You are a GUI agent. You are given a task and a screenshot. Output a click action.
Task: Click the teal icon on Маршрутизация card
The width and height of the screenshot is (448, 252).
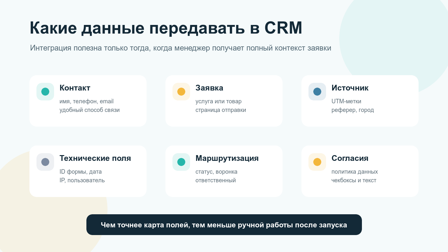pos(181,162)
